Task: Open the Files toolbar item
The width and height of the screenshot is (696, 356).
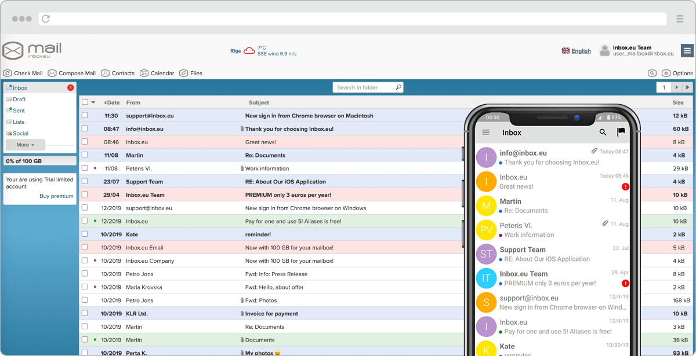Action: [x=184, y=74]
